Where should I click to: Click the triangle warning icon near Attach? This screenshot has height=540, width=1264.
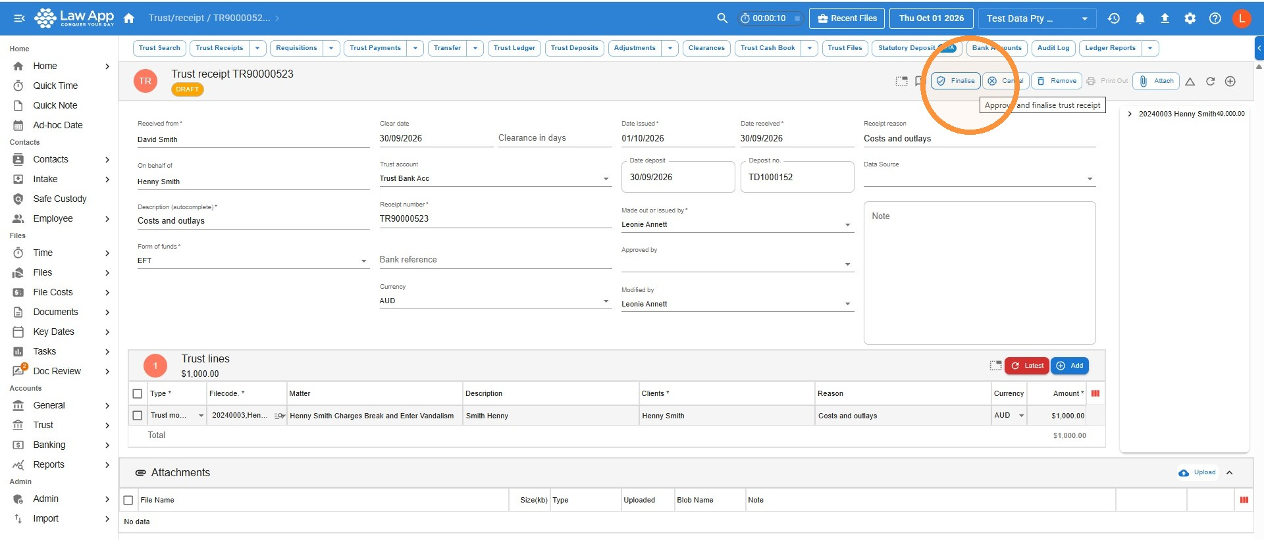click(1190, 82)
